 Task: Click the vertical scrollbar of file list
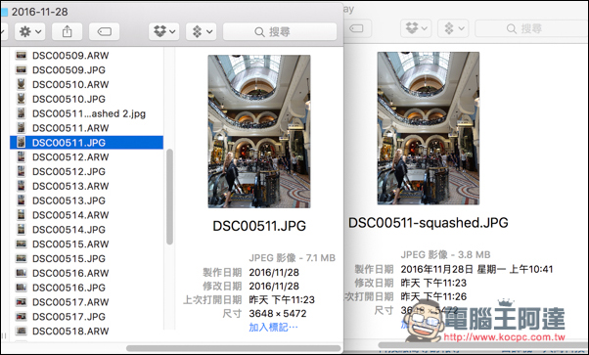coord(169,197)
